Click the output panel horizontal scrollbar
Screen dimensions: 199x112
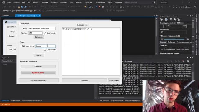coord(112,98)
